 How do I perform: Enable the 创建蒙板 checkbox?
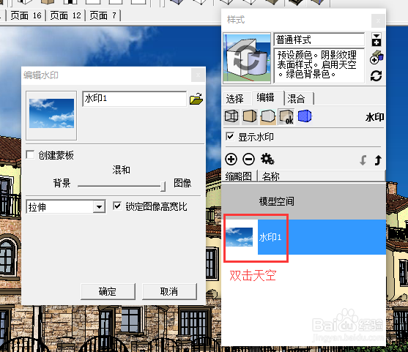pos(30,154)
